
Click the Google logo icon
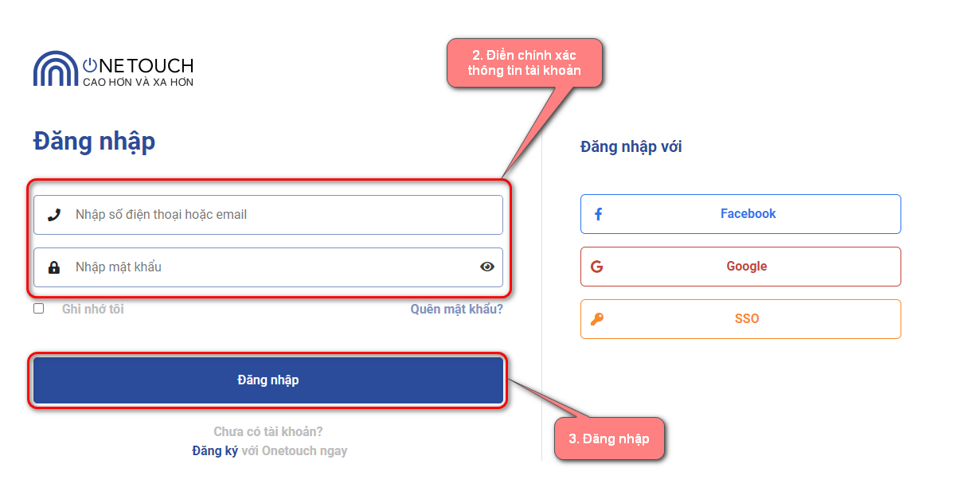point(597,267)
